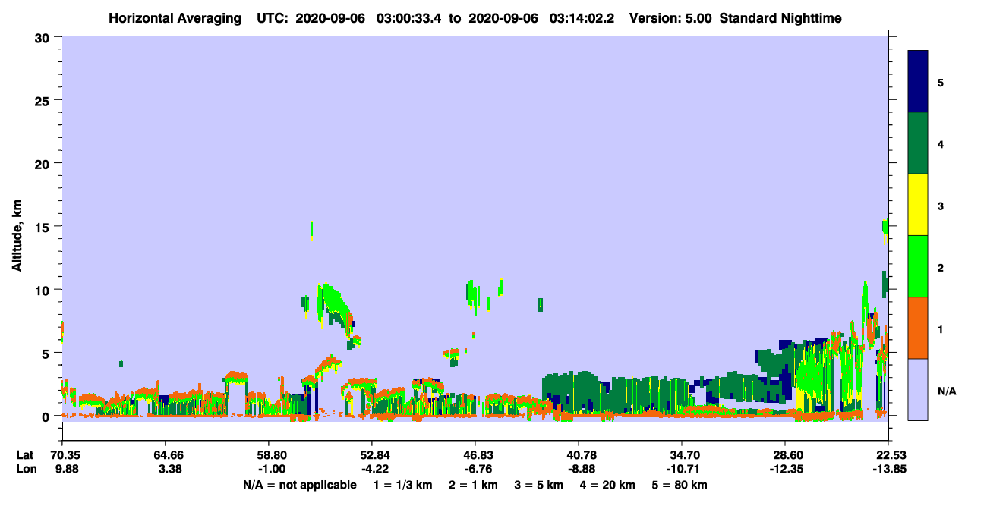Image resolution: width=987 pixels, height=506 pixels.
Task: Click the '4 = 20 km' legend note
Action: coord(608,485)
